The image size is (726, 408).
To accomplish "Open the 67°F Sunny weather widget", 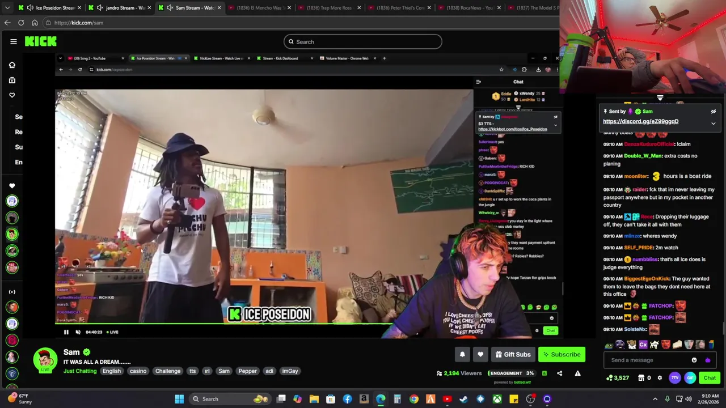I will [x=19, y=399].
